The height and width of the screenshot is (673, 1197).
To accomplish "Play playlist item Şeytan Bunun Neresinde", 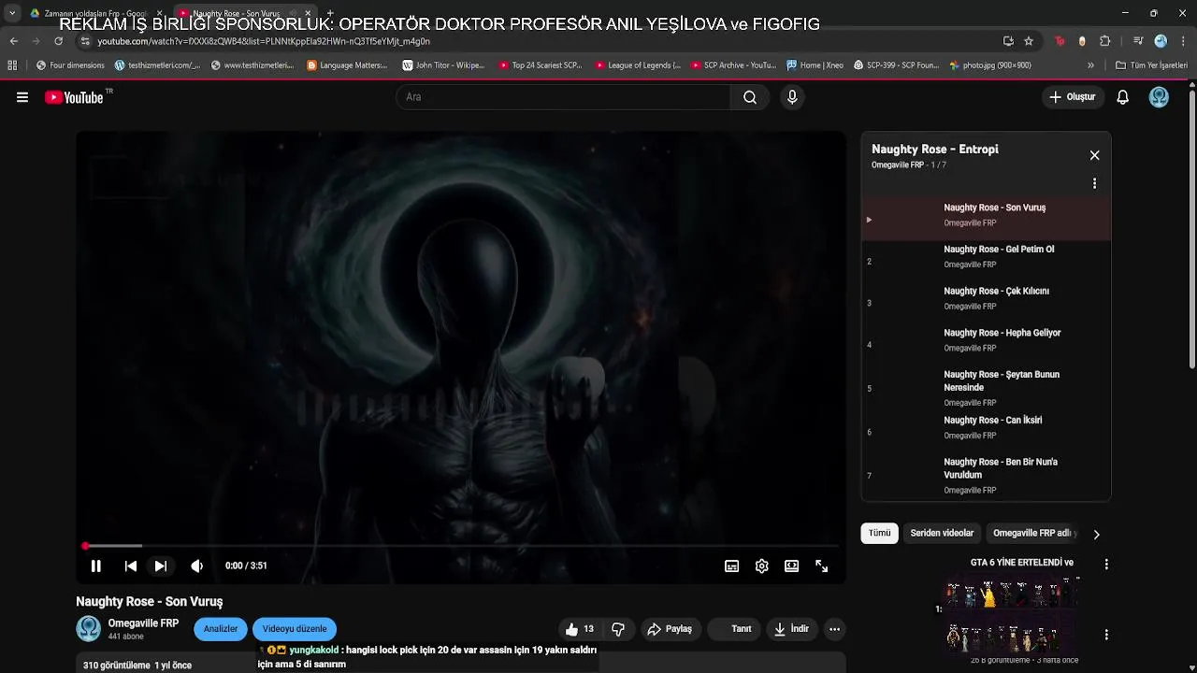I will [986, 388].
